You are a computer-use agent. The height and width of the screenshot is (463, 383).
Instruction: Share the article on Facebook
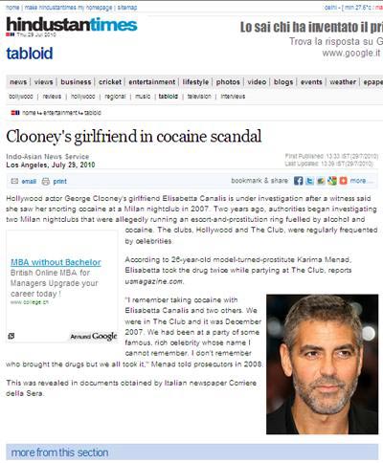coord(298,181)
